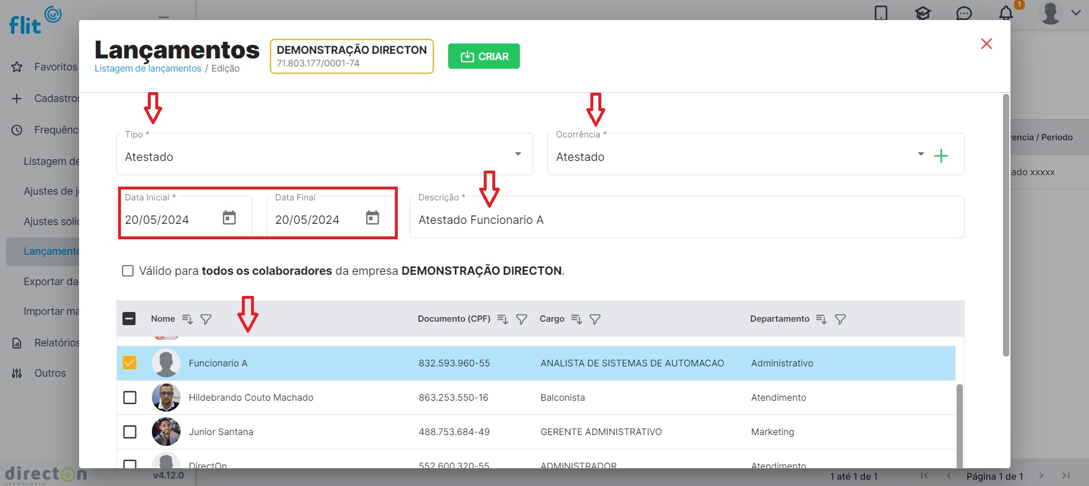The height and width of the screenshot is (486, 1089).
Task: Click the employee table scrollbar
Action: (959, 426)
